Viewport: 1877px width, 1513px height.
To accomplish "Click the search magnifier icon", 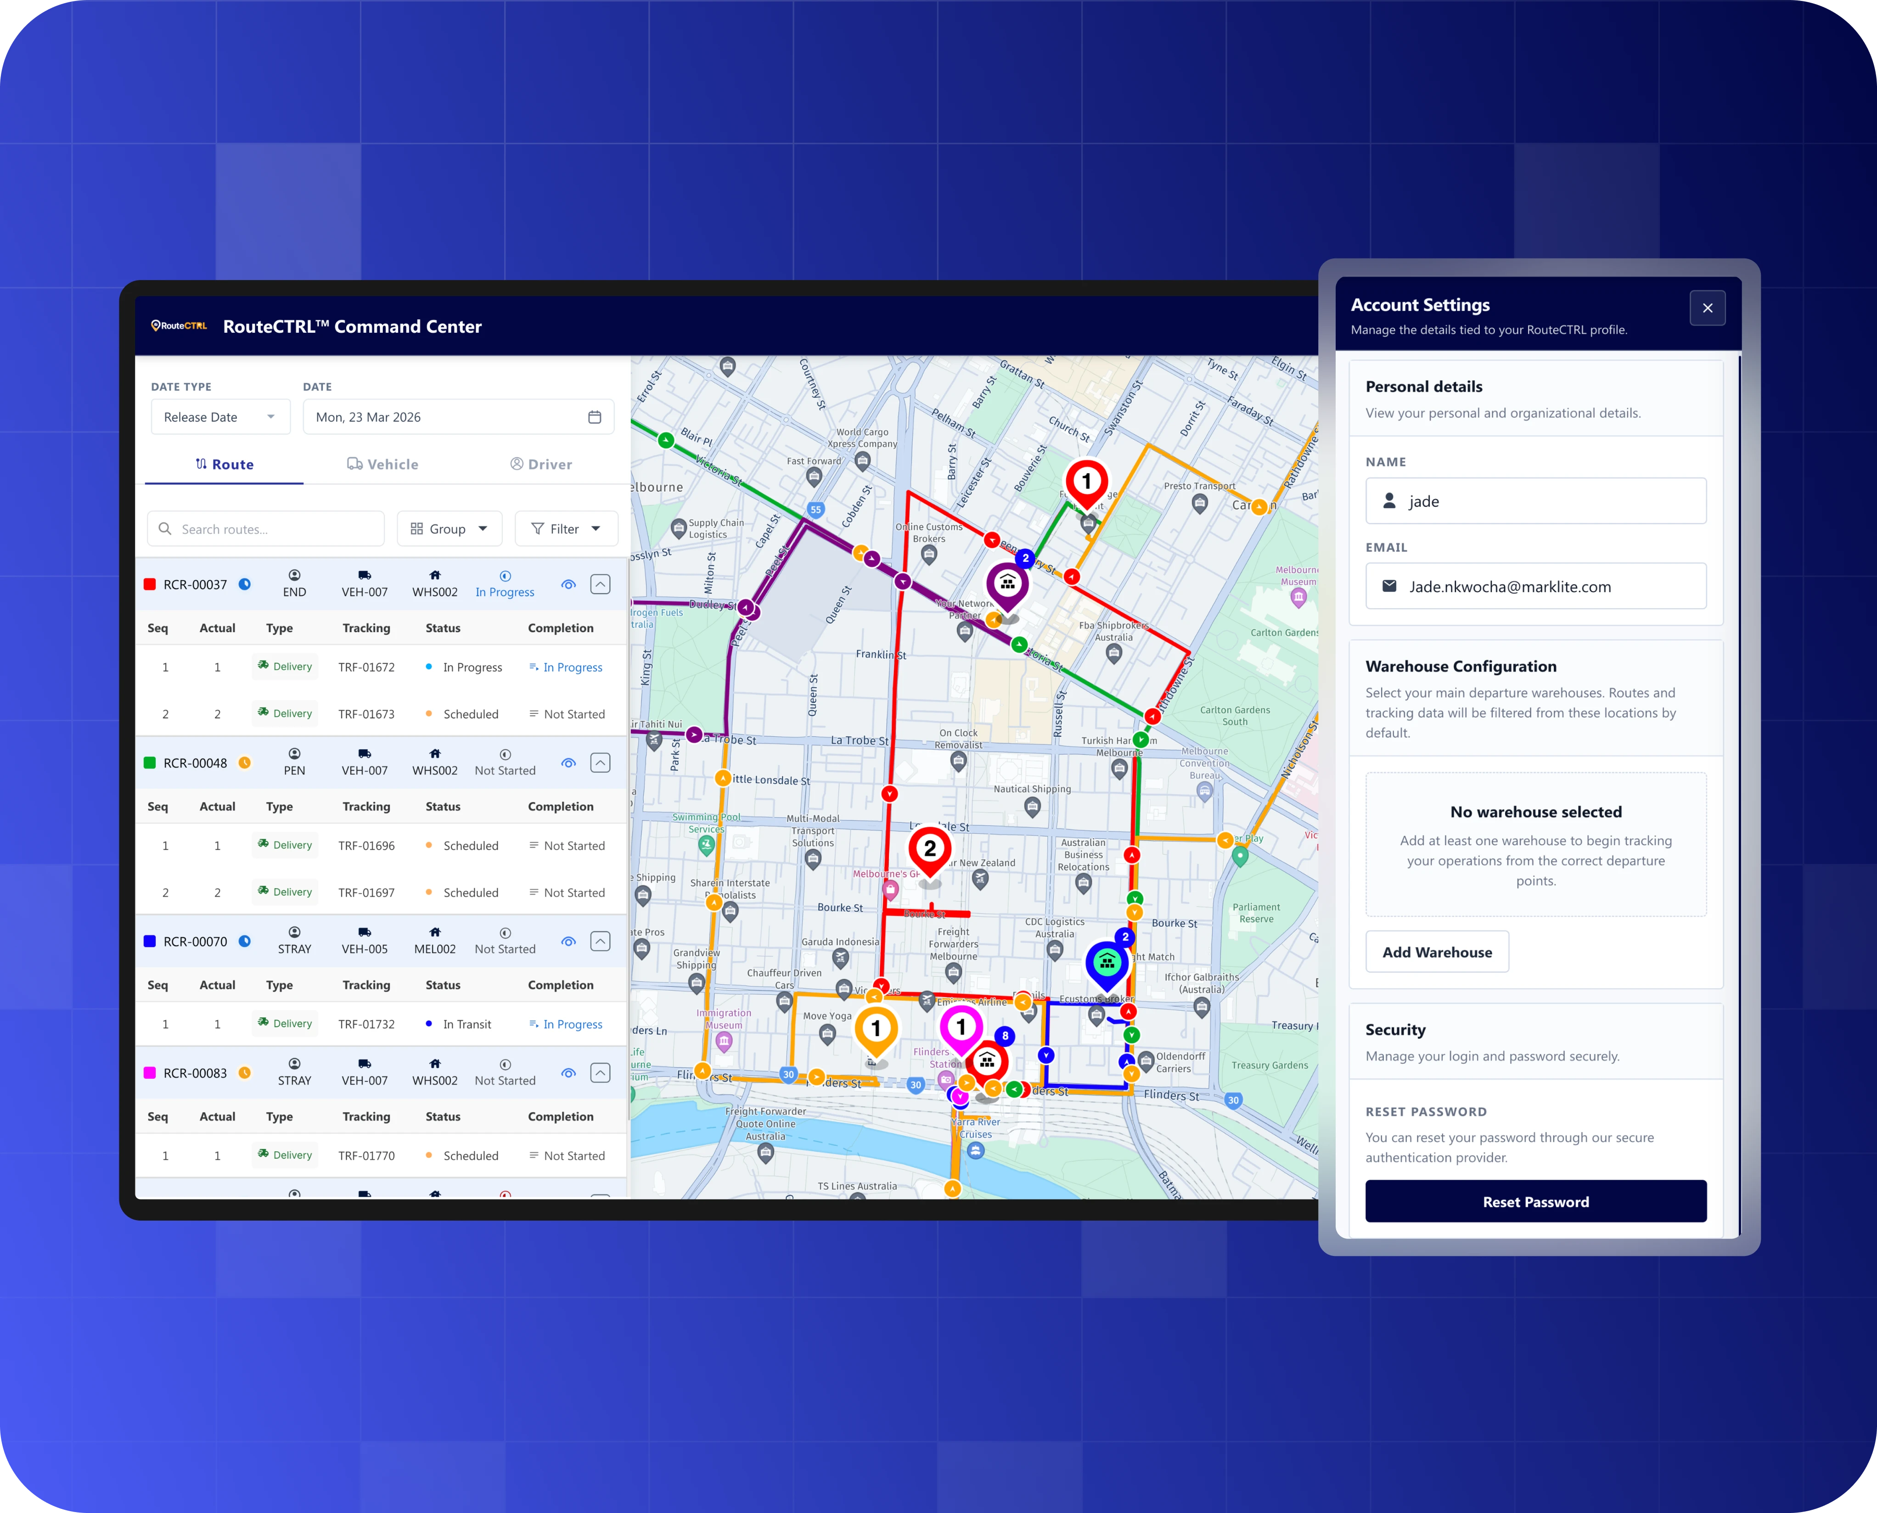I will click(x=165, y=529).
